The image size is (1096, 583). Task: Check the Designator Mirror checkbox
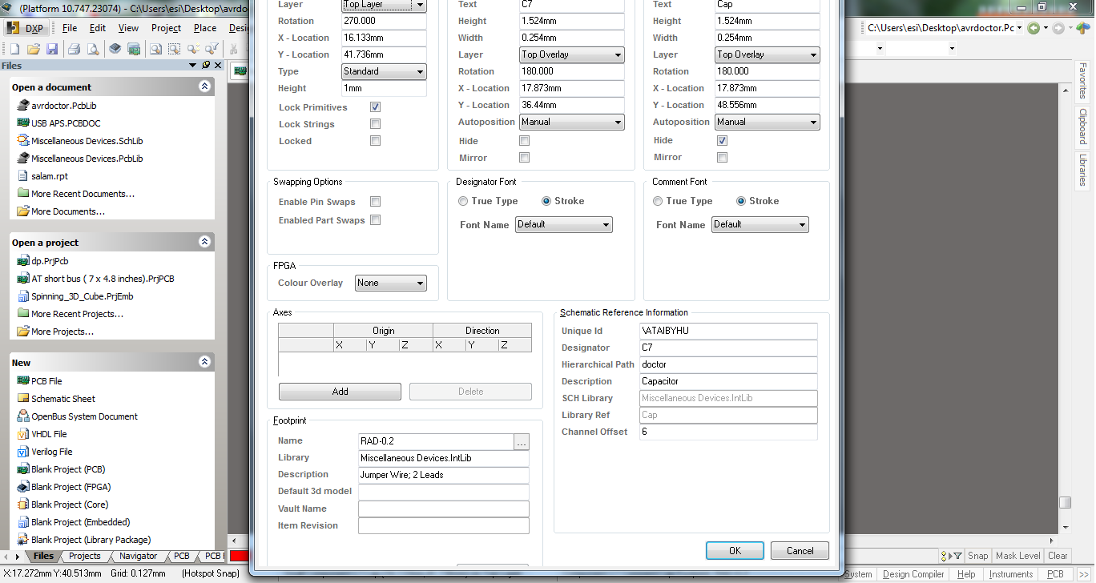tap(525, 158)
